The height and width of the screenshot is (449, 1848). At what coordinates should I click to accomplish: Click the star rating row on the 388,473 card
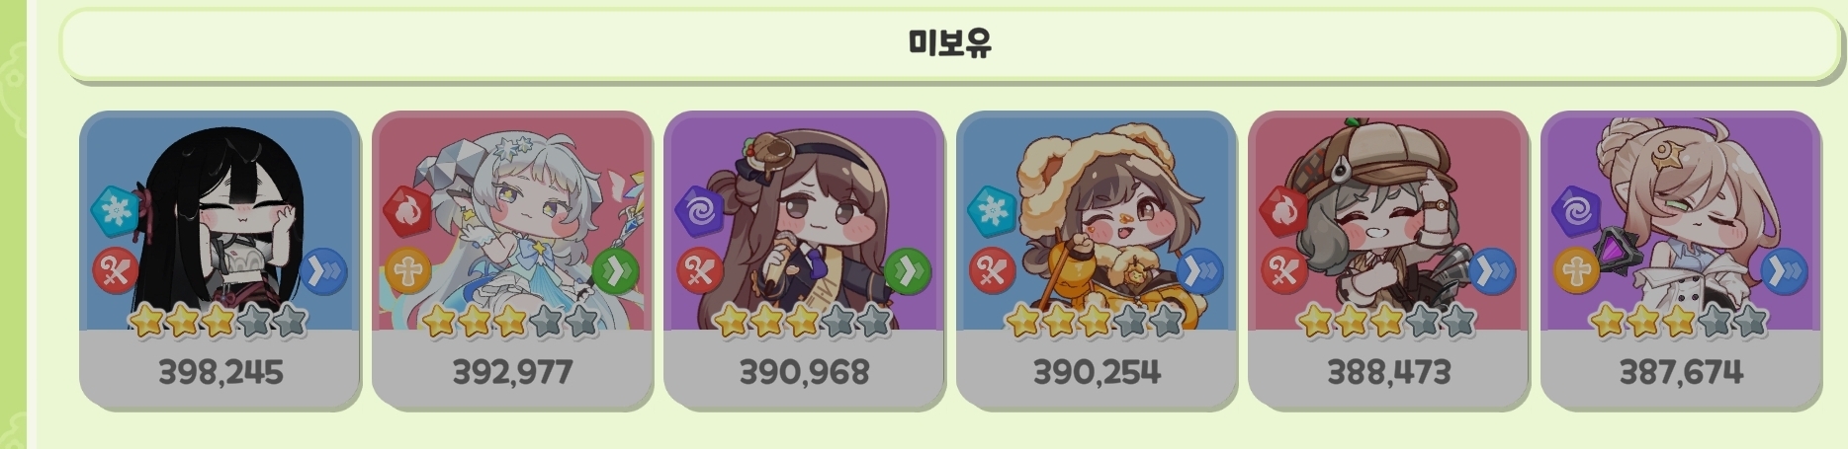coord(1387,321)
